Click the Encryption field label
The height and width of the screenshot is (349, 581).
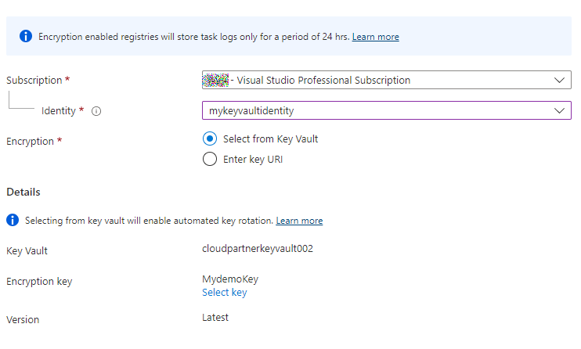coord(30,142)
